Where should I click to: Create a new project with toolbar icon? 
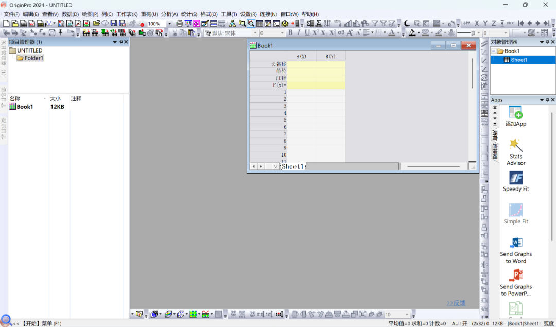coord(6,23)
